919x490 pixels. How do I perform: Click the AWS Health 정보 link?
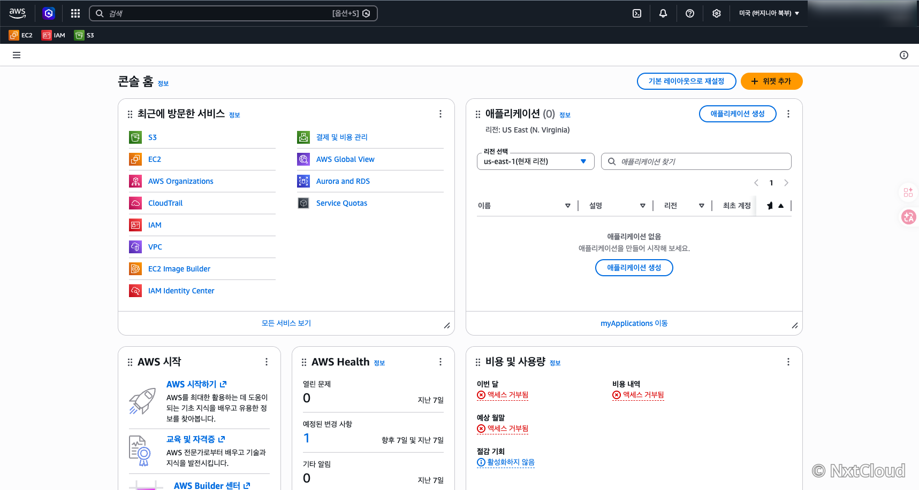tap(379, 363)
